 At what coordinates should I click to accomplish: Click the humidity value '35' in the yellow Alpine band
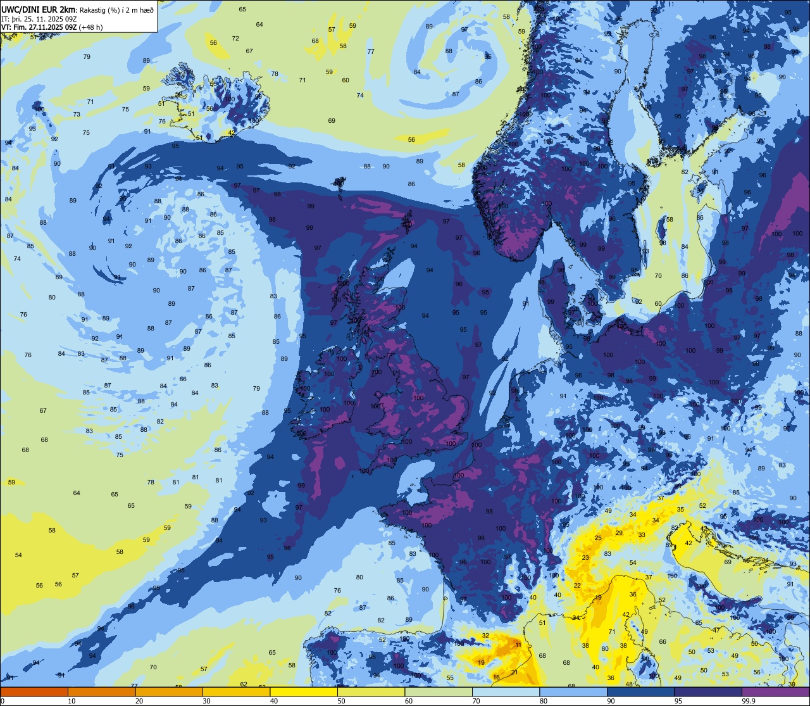click(680, 510)
